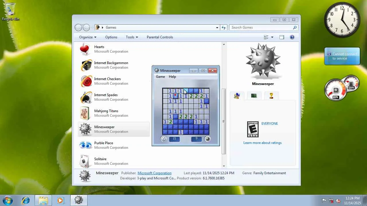
Task: Open Windows Explorer taskbar button
Action: tap(43, 201)
